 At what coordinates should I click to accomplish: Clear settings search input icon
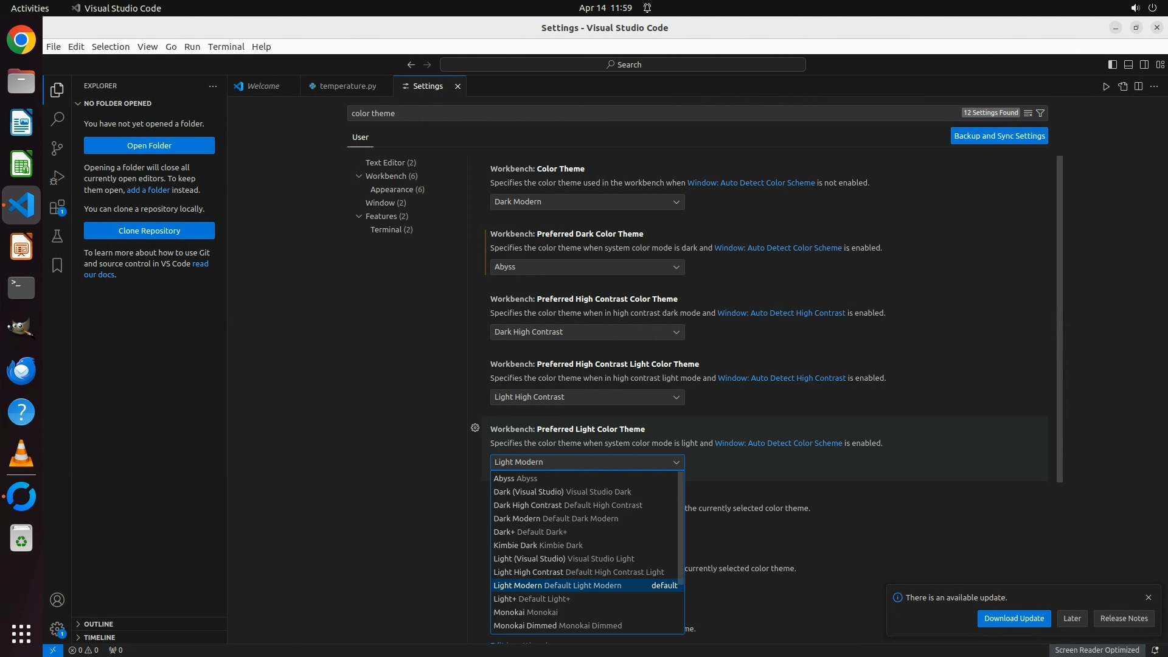tap(1028, 113)
